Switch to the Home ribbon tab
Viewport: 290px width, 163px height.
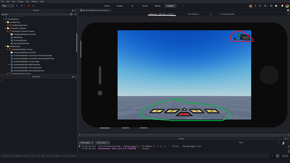(107, 6)
